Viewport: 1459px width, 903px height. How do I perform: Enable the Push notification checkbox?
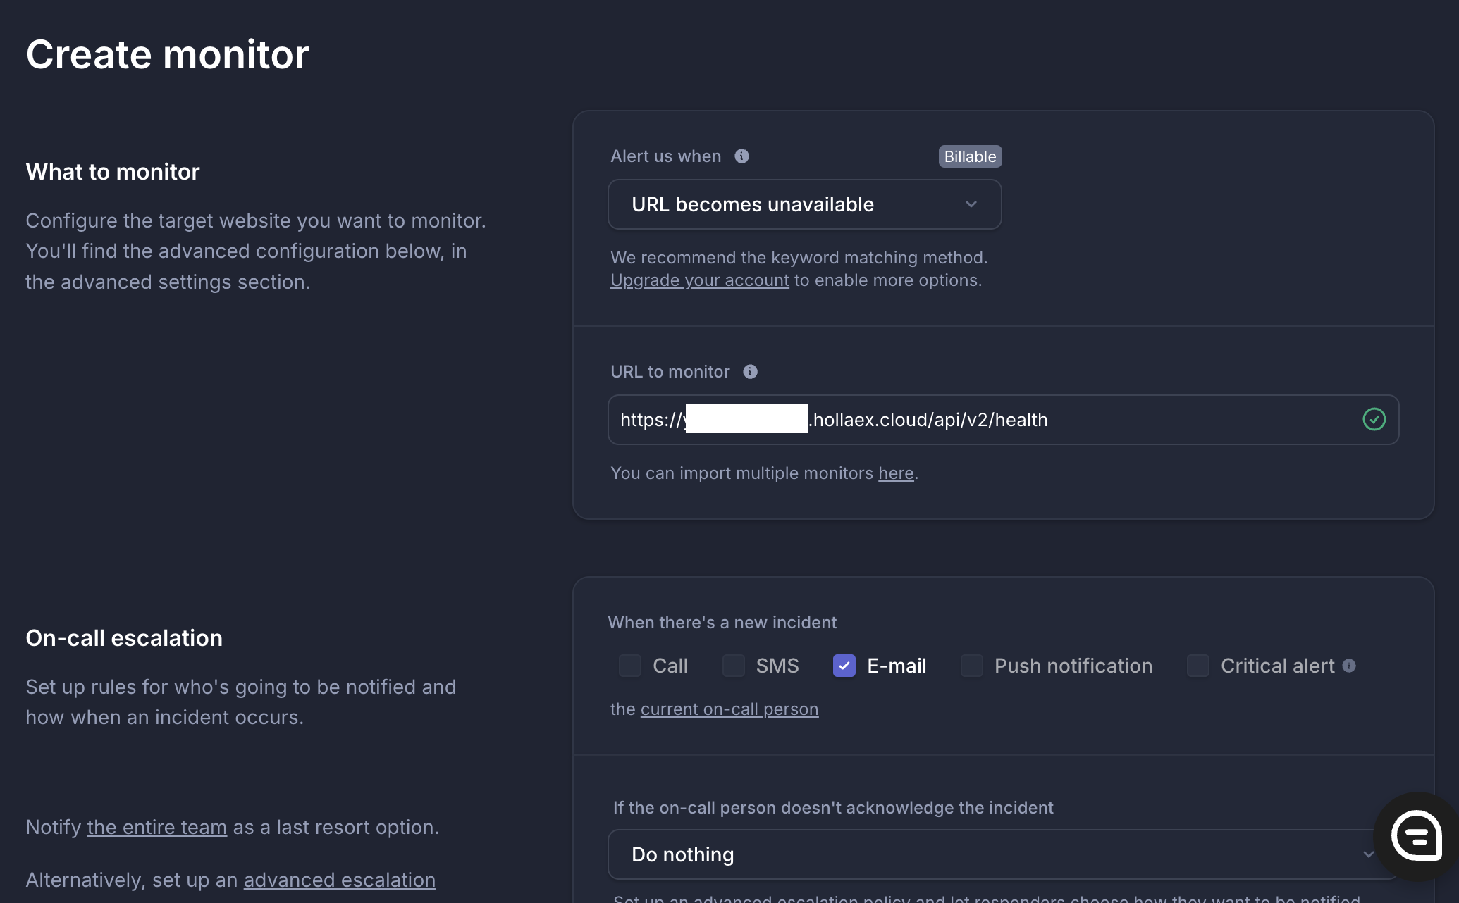click(x=971, y=666)
